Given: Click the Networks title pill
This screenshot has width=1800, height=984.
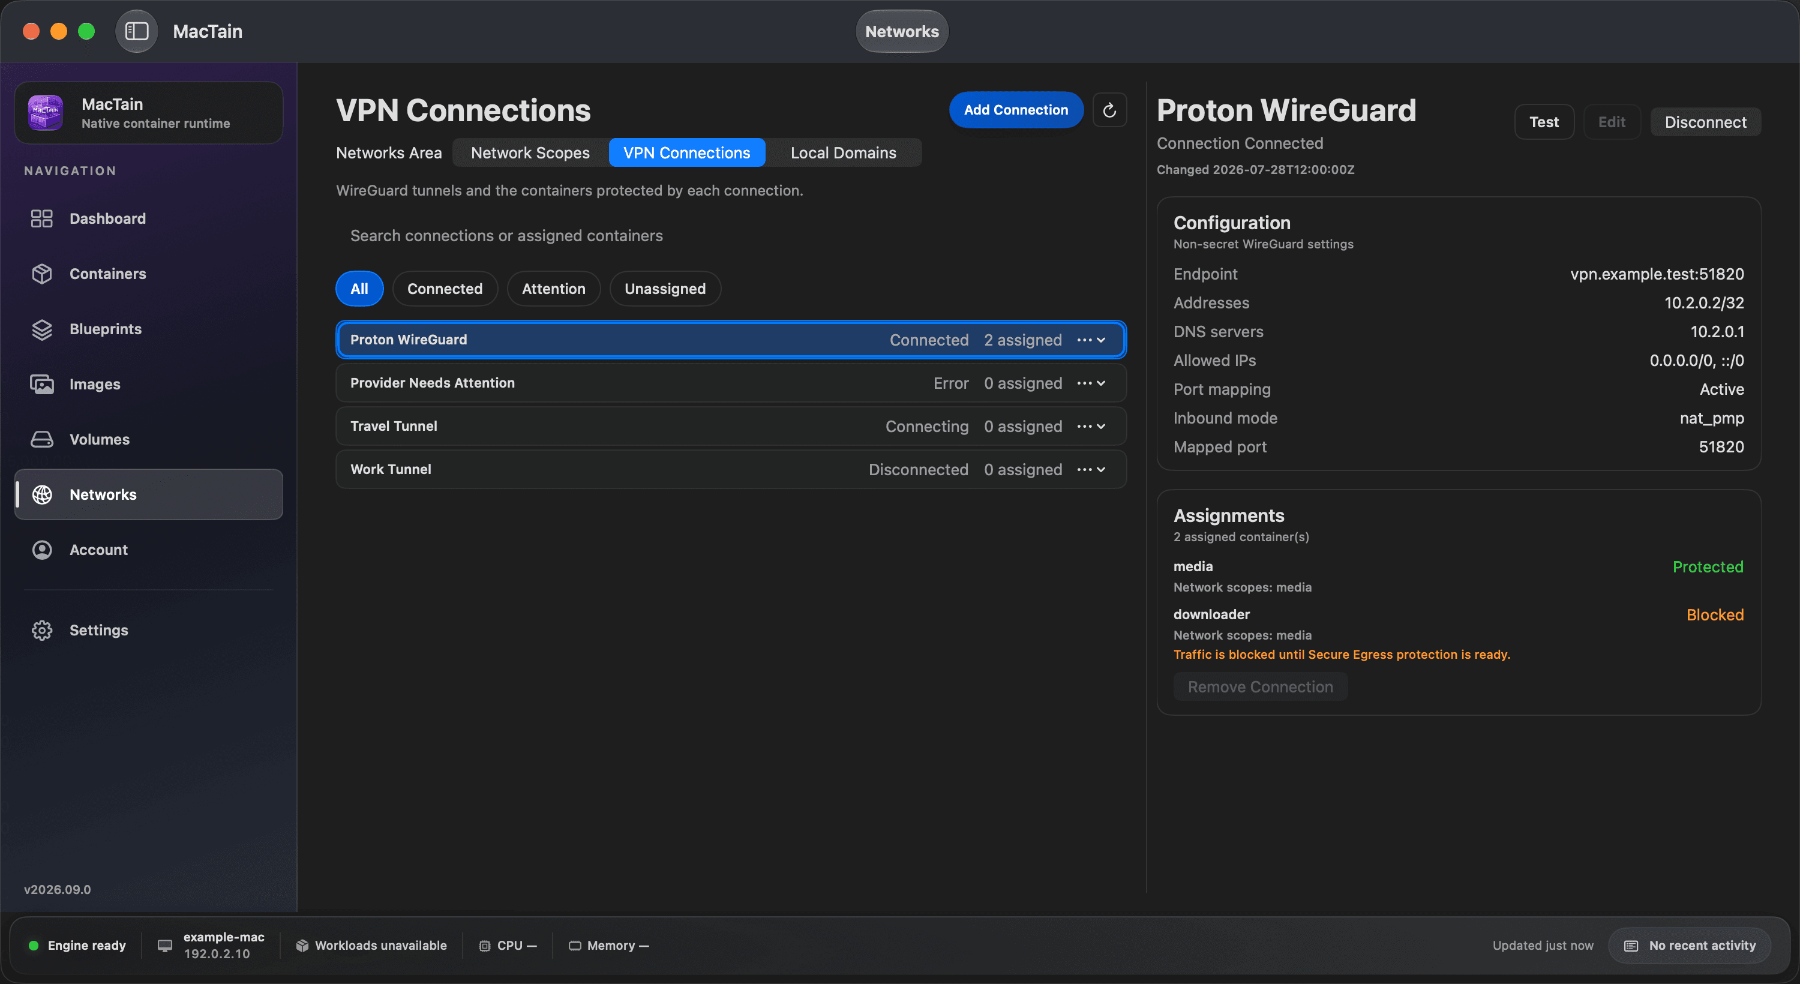Looking at the screenshot, I should coord(901,31).
